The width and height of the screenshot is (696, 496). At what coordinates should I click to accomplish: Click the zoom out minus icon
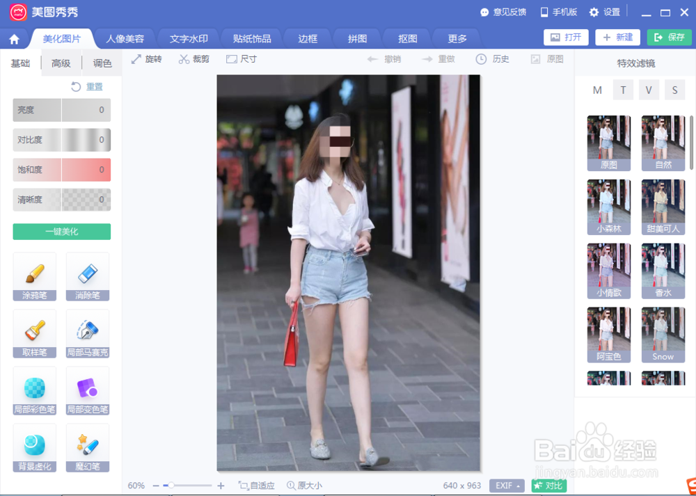click(x=156, y=486)
